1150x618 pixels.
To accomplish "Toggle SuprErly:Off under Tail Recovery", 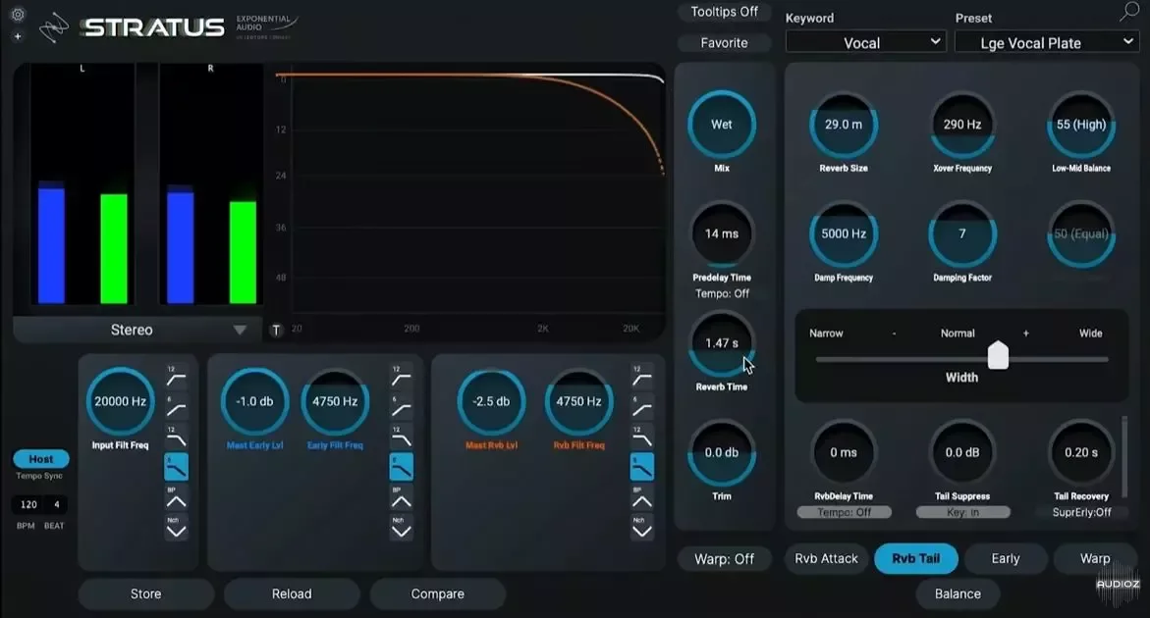I will click(x=1082, y=513).
